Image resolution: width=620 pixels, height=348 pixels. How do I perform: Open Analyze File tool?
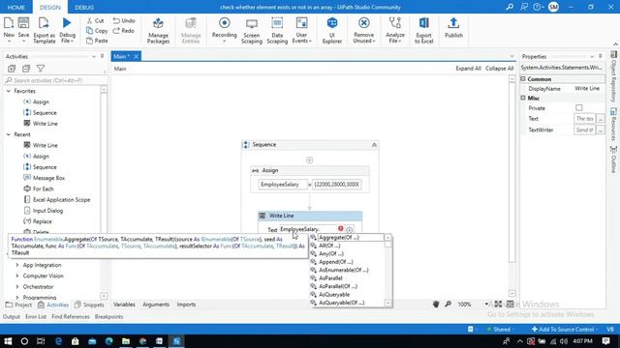pyautogui.click(x=394, y=30)
